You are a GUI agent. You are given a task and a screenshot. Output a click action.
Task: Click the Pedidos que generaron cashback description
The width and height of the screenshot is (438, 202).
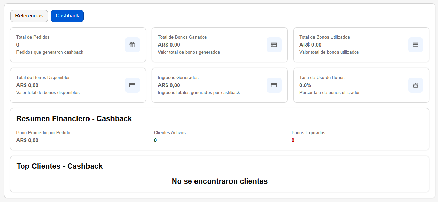[50, 52]
